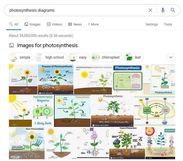Open Tools
This screenshot has width=183, height=161.
168,24
